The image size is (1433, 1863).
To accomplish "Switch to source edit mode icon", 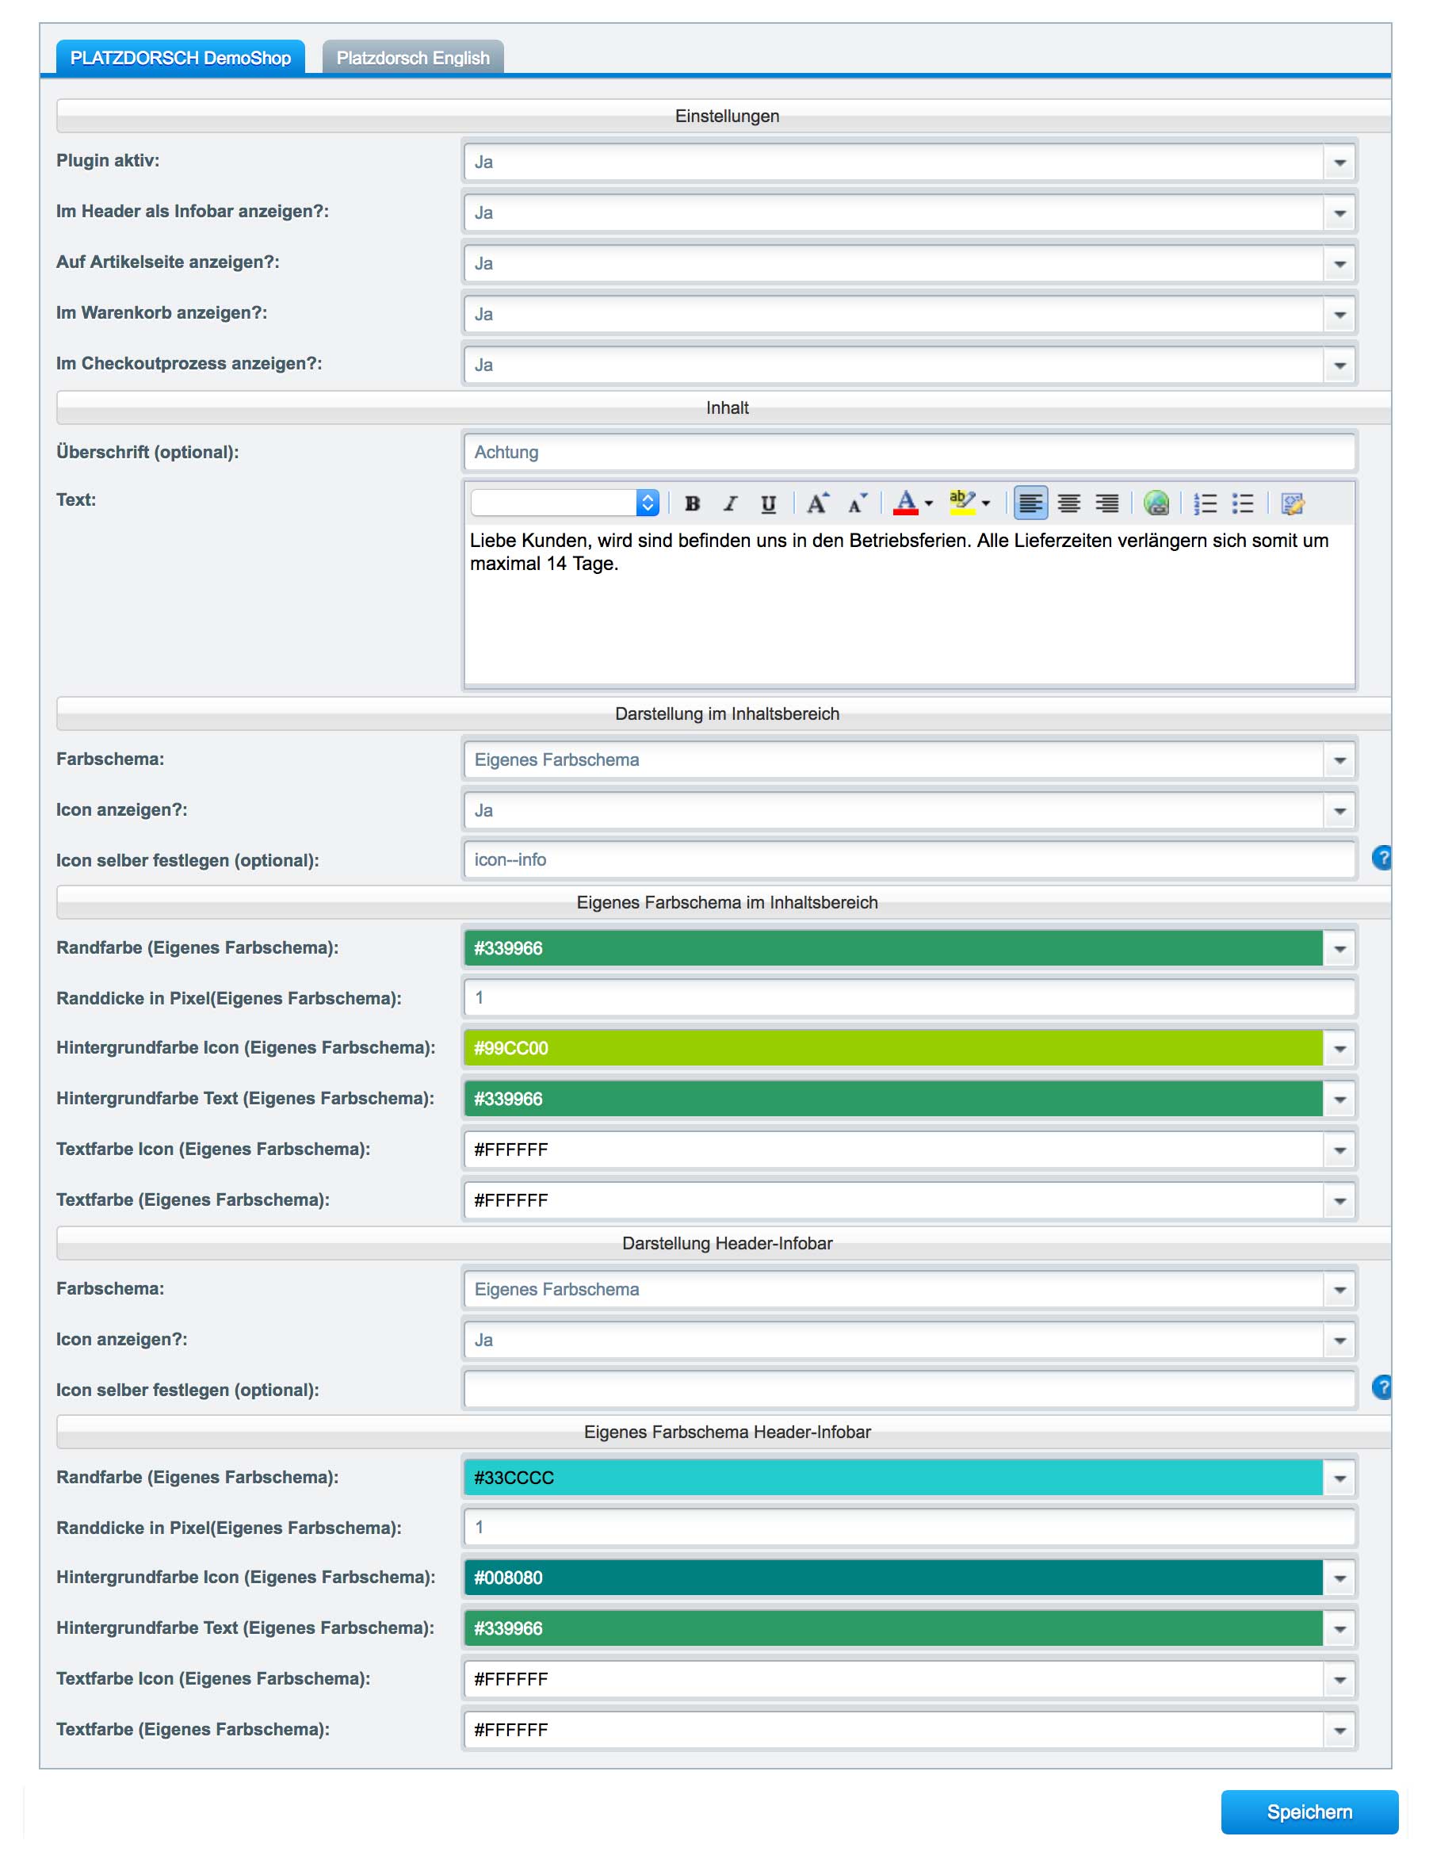I will pos(1292,504).
